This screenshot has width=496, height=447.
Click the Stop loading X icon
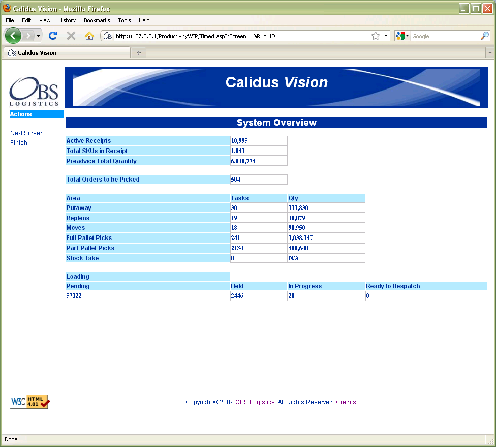71,36
